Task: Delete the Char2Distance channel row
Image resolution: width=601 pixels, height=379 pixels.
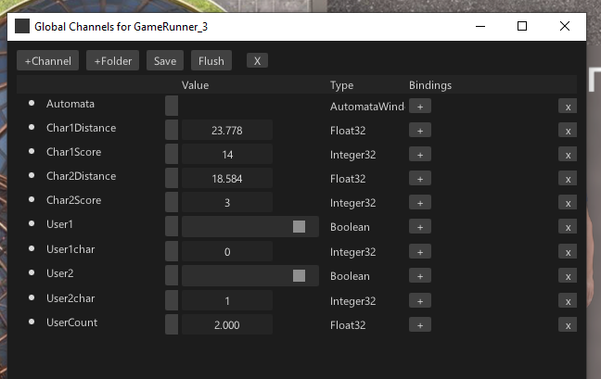Action: coord(568,179)
